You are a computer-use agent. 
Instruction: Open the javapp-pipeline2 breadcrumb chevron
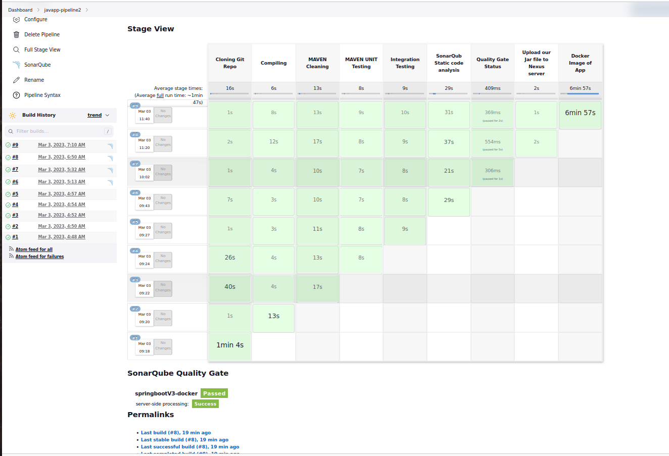click(x=87, y=10)
